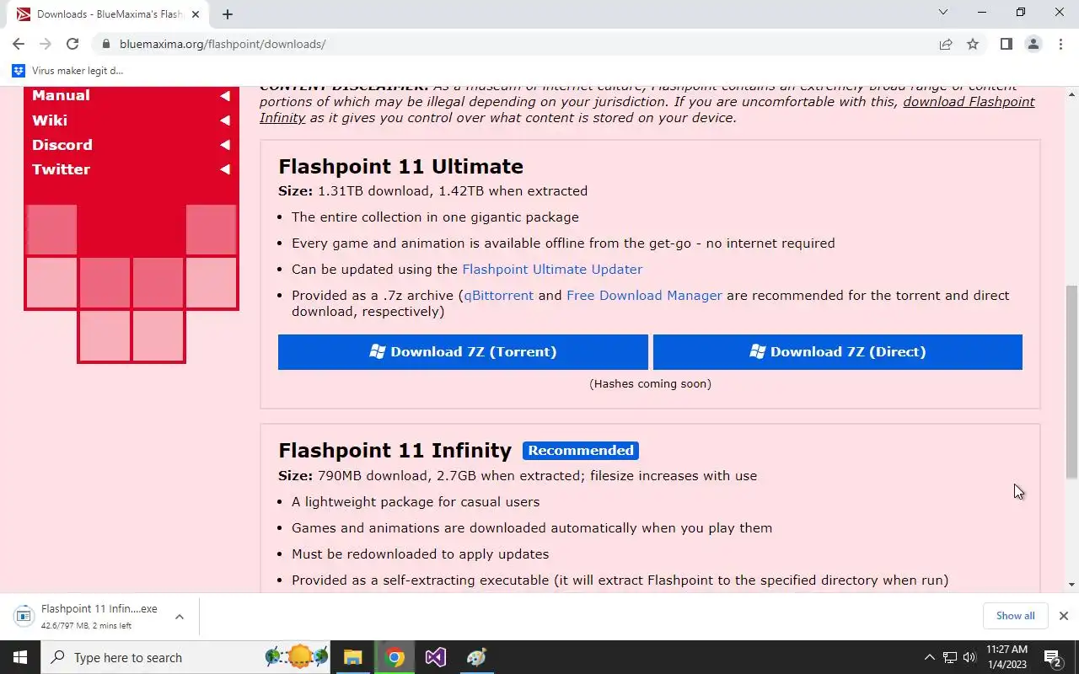The image size is (1079, 674).
Task: Click Show all downloads button
Action: [x=1015, y=616]
